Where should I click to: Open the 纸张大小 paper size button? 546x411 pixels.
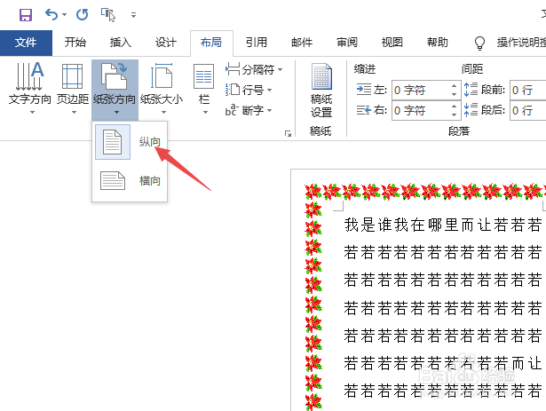(x=162, y=88)
